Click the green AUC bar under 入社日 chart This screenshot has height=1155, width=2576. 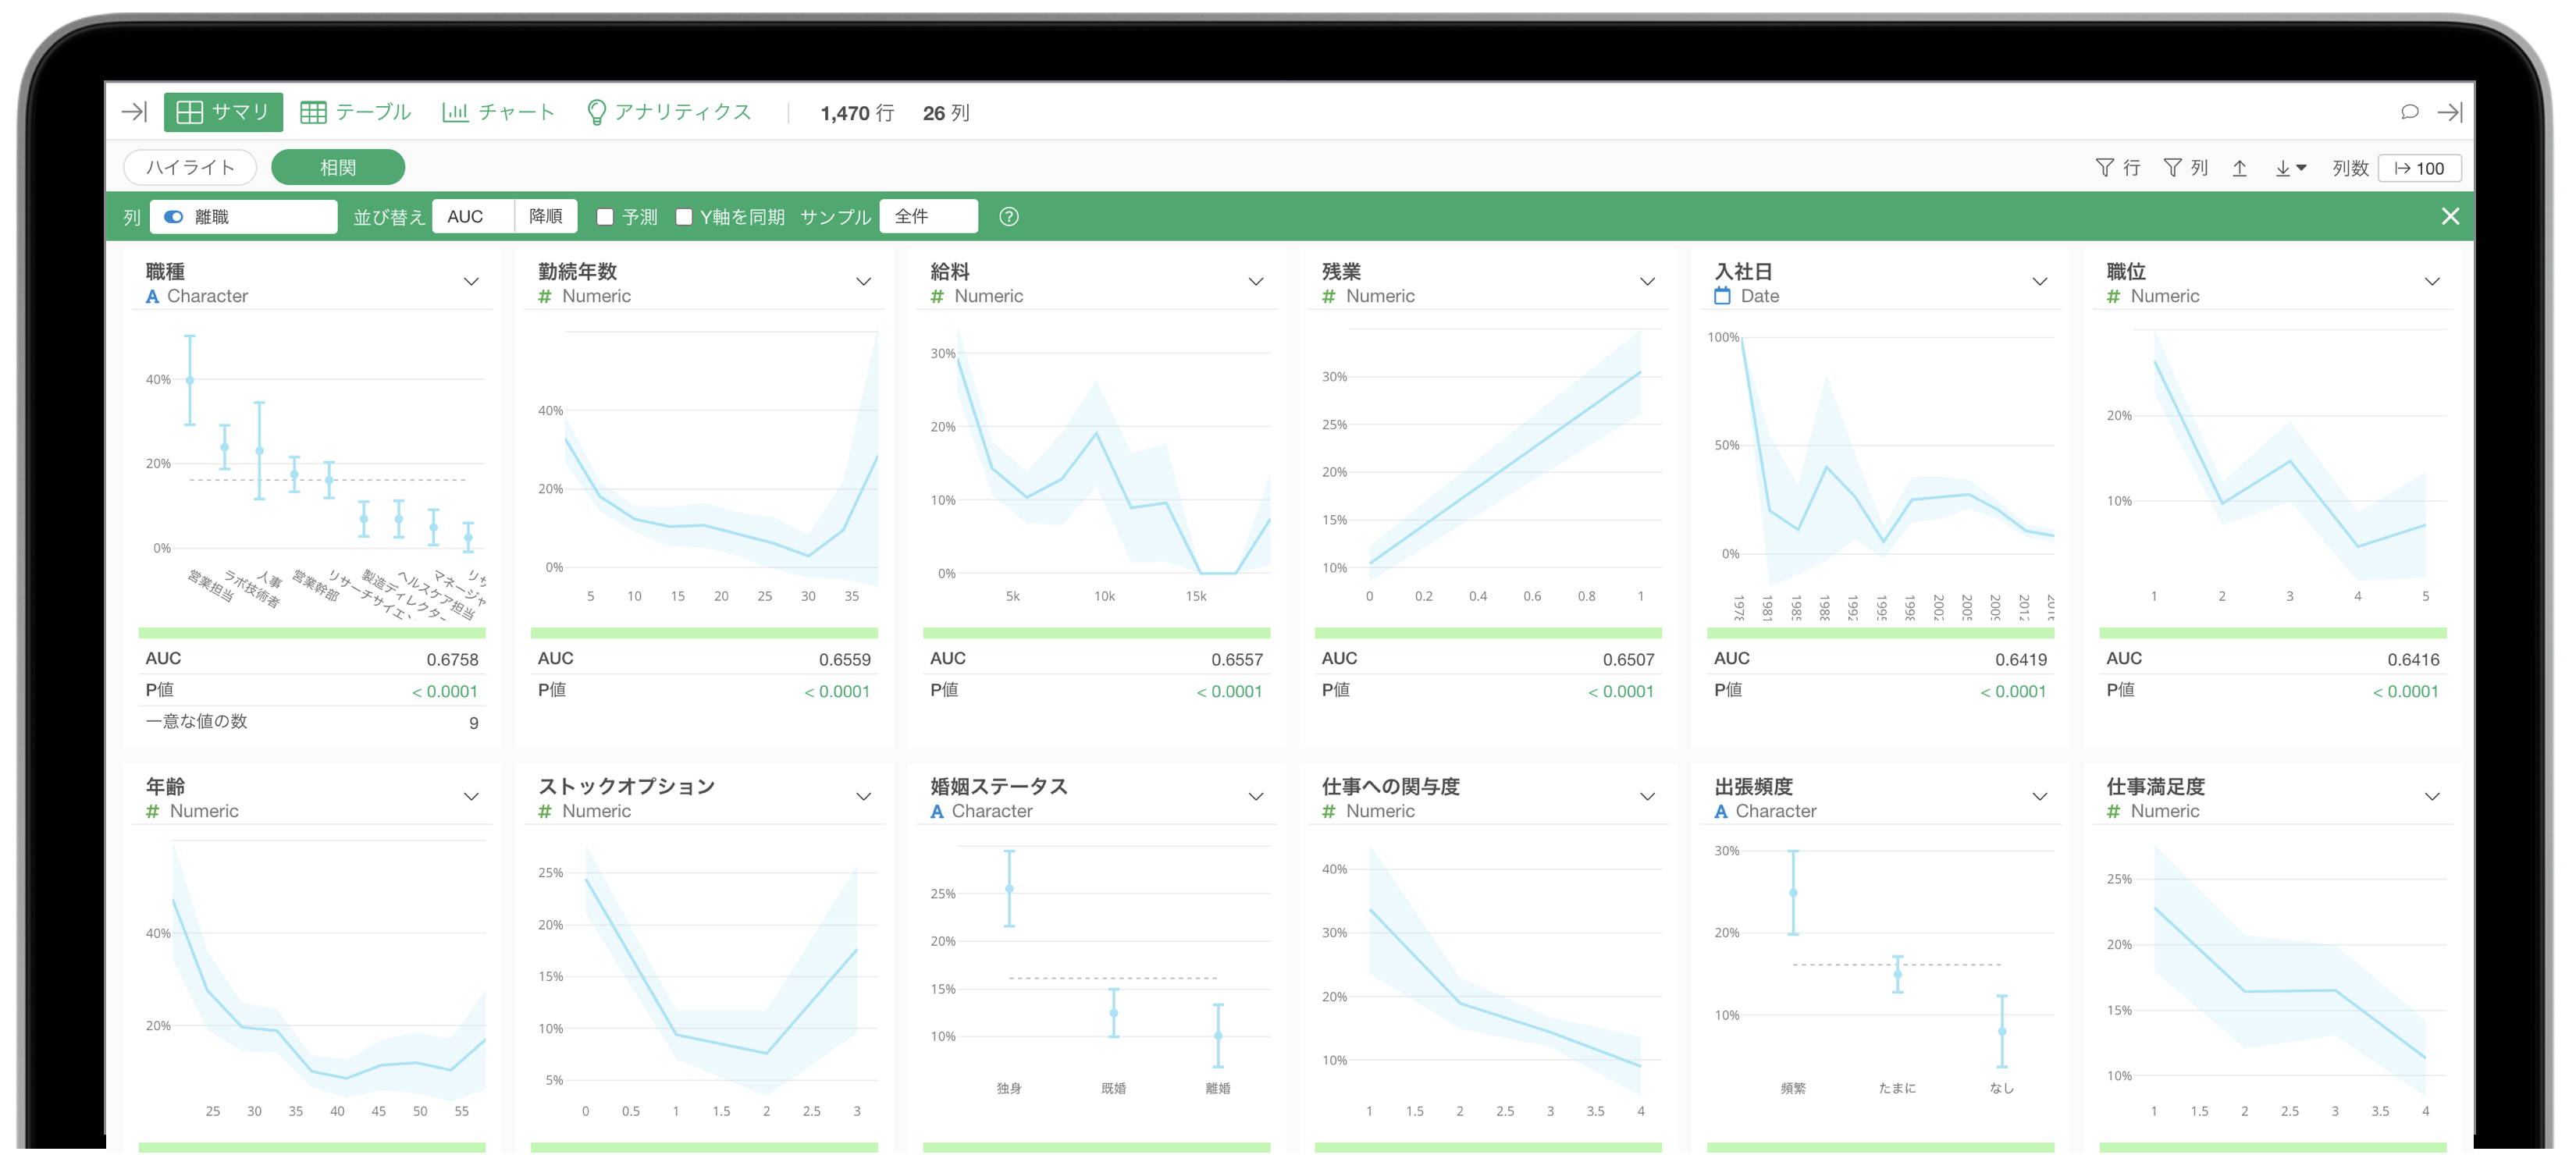[x=1880, y=633]
